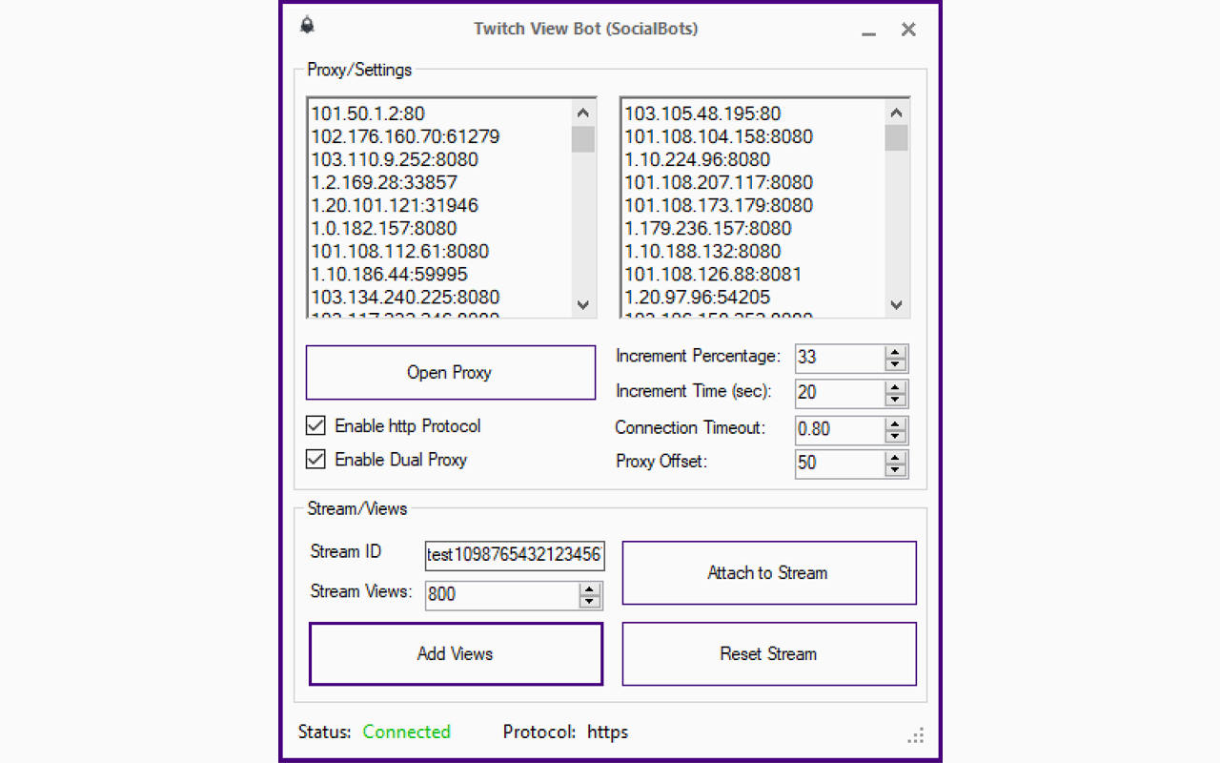
Task: Select proxy 103.110.9.252:8080
Action: tap(395, 159)
